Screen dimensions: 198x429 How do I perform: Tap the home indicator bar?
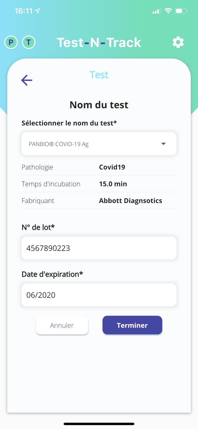(x=99, y=424)
